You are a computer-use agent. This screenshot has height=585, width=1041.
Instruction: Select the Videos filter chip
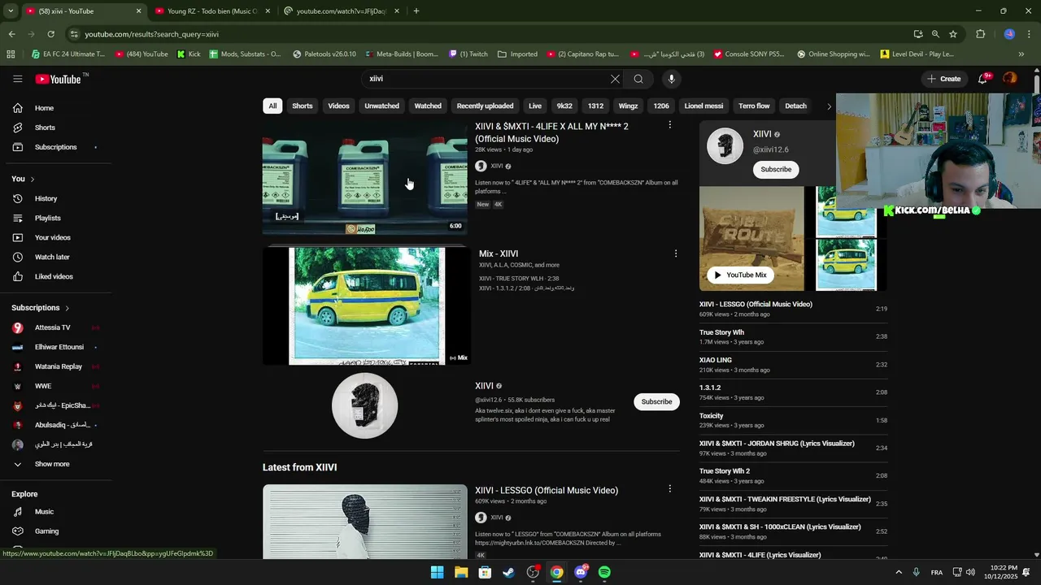coord(338,106)
